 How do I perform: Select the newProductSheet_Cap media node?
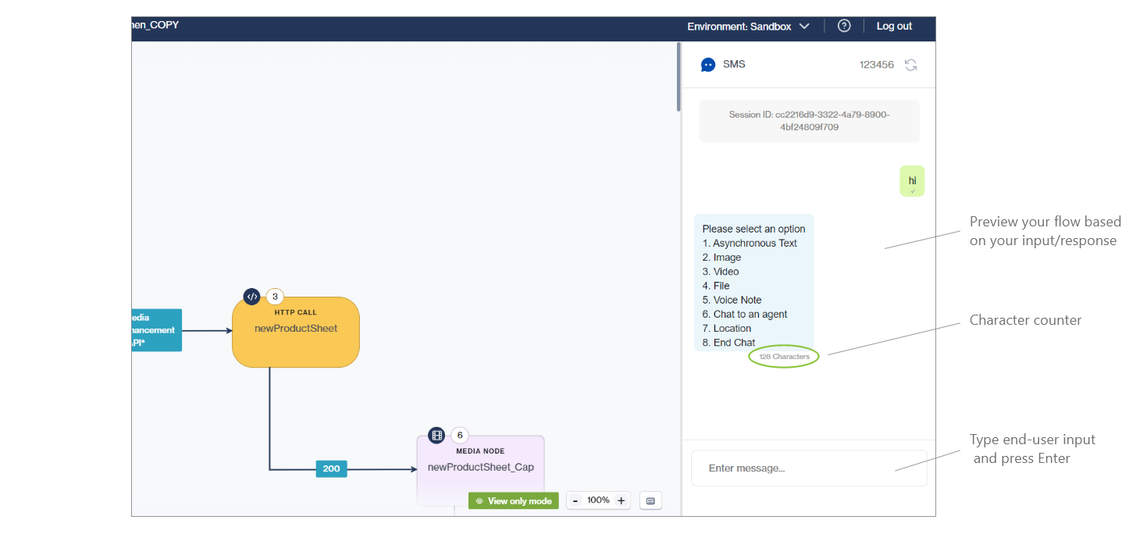[480, 468]
